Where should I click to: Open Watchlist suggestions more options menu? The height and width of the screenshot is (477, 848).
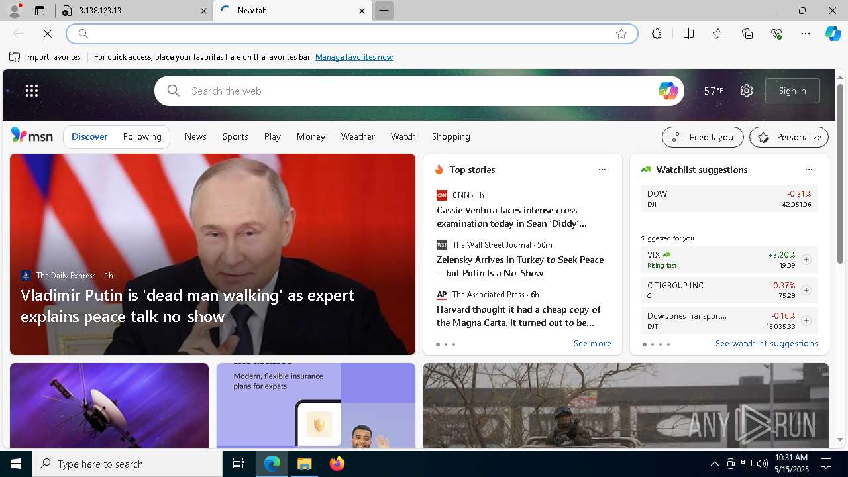[809, 170]
